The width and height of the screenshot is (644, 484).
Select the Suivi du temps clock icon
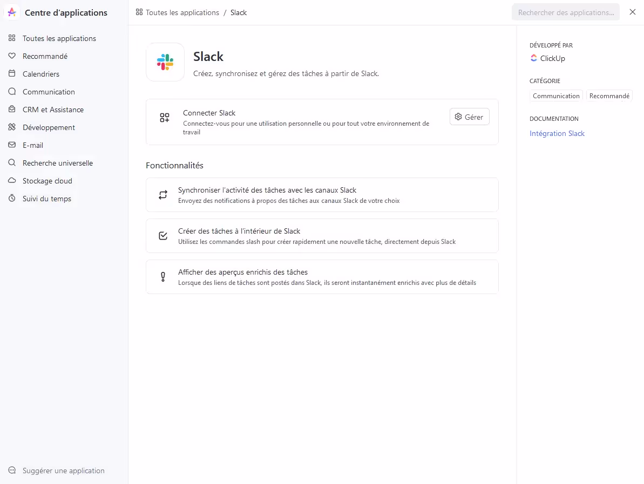click(12, 199)
